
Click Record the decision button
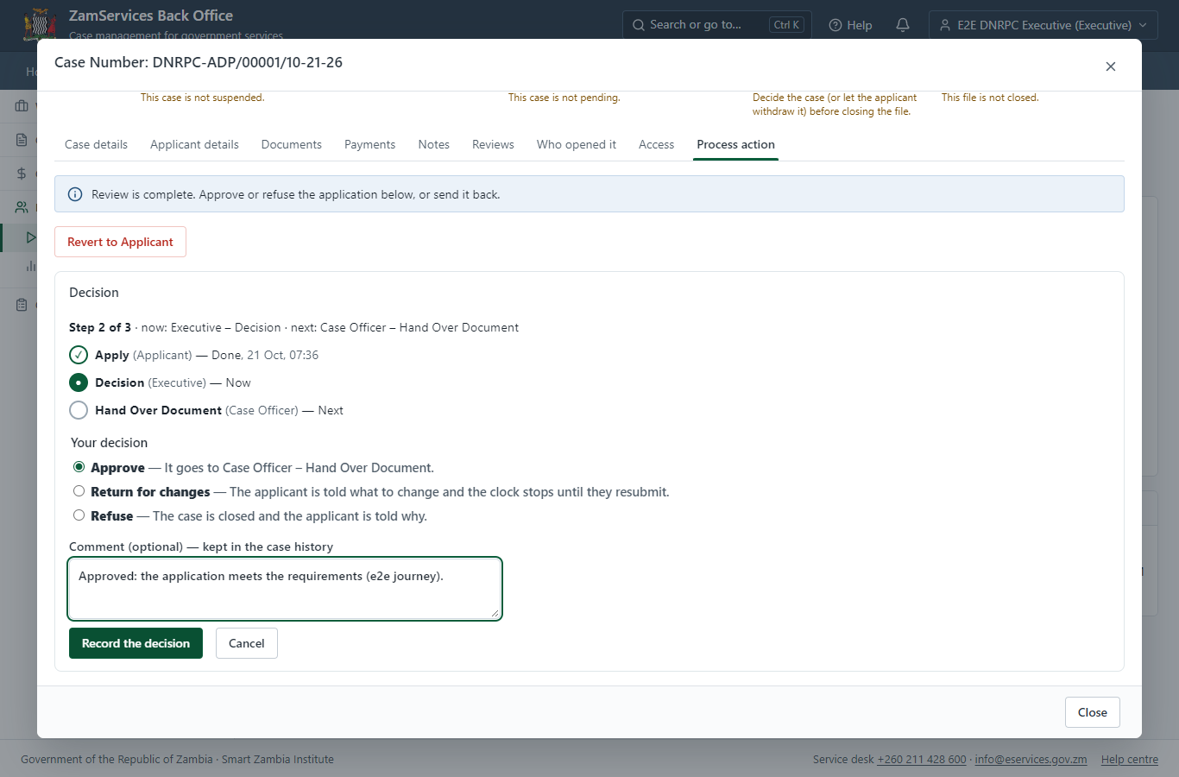coord(136,643)
